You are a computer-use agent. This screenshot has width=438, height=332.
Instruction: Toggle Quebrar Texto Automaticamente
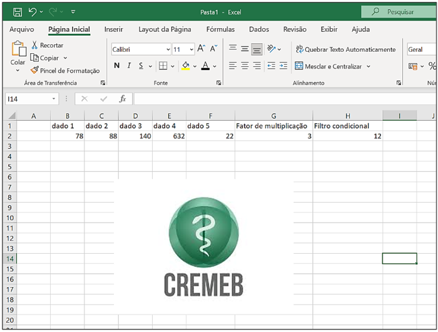click(x=345, y=49)
